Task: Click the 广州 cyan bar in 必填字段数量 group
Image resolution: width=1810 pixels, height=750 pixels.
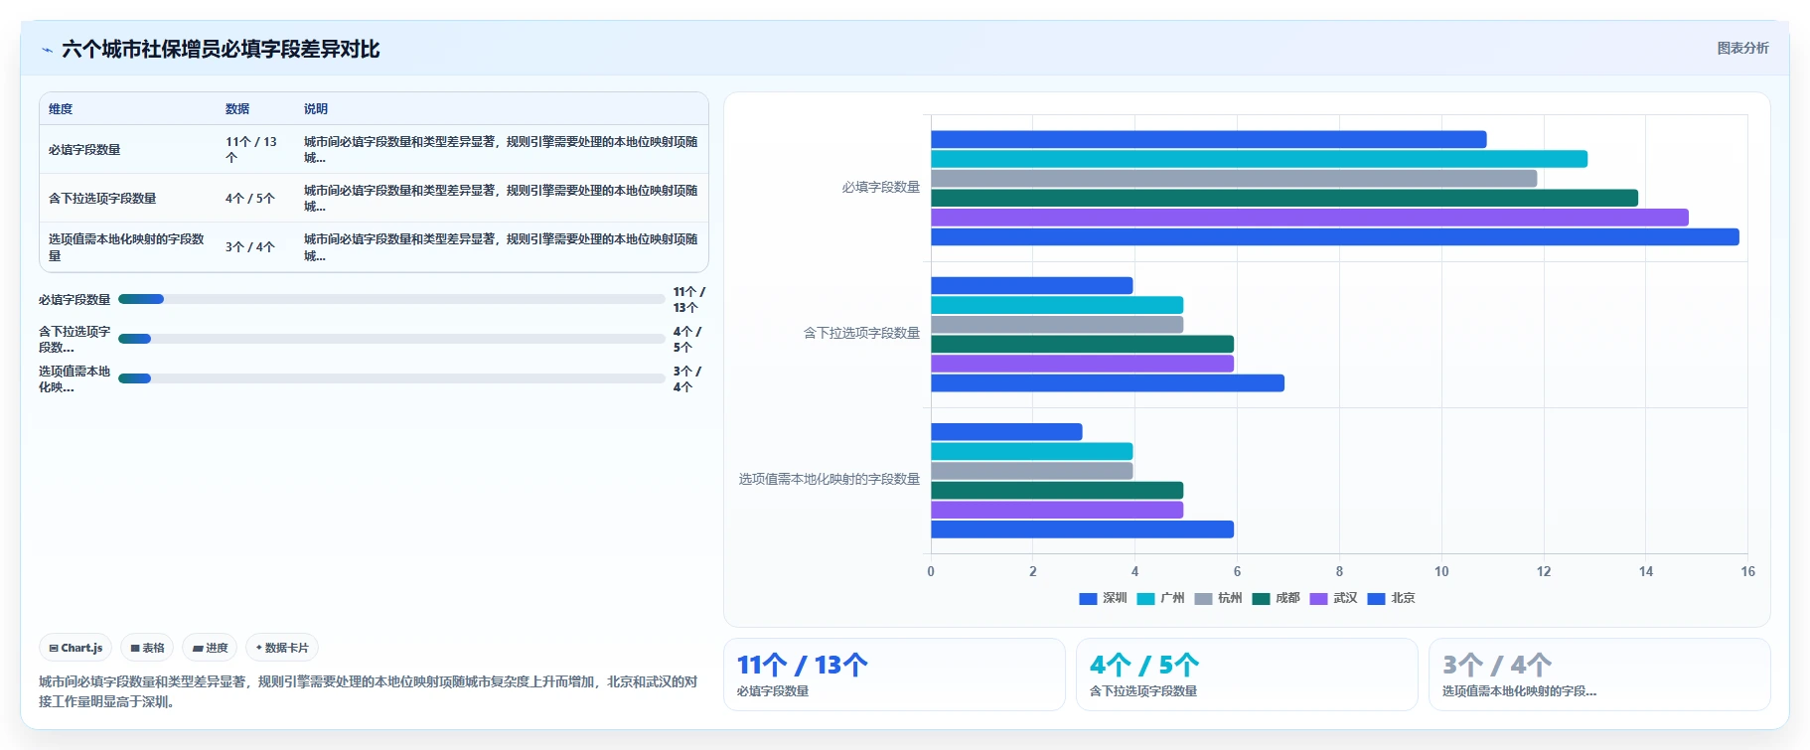Action: coord(1259,159)
